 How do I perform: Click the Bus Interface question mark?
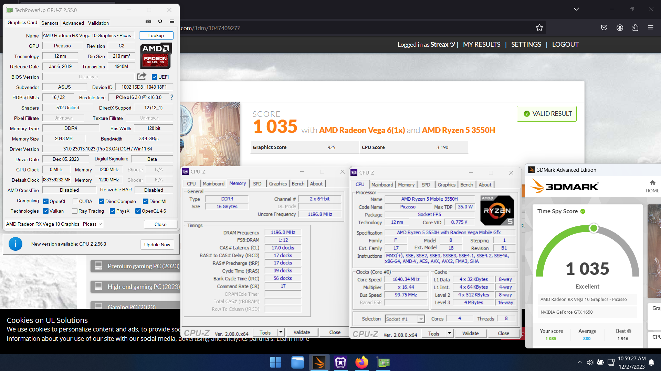point(172,97)
